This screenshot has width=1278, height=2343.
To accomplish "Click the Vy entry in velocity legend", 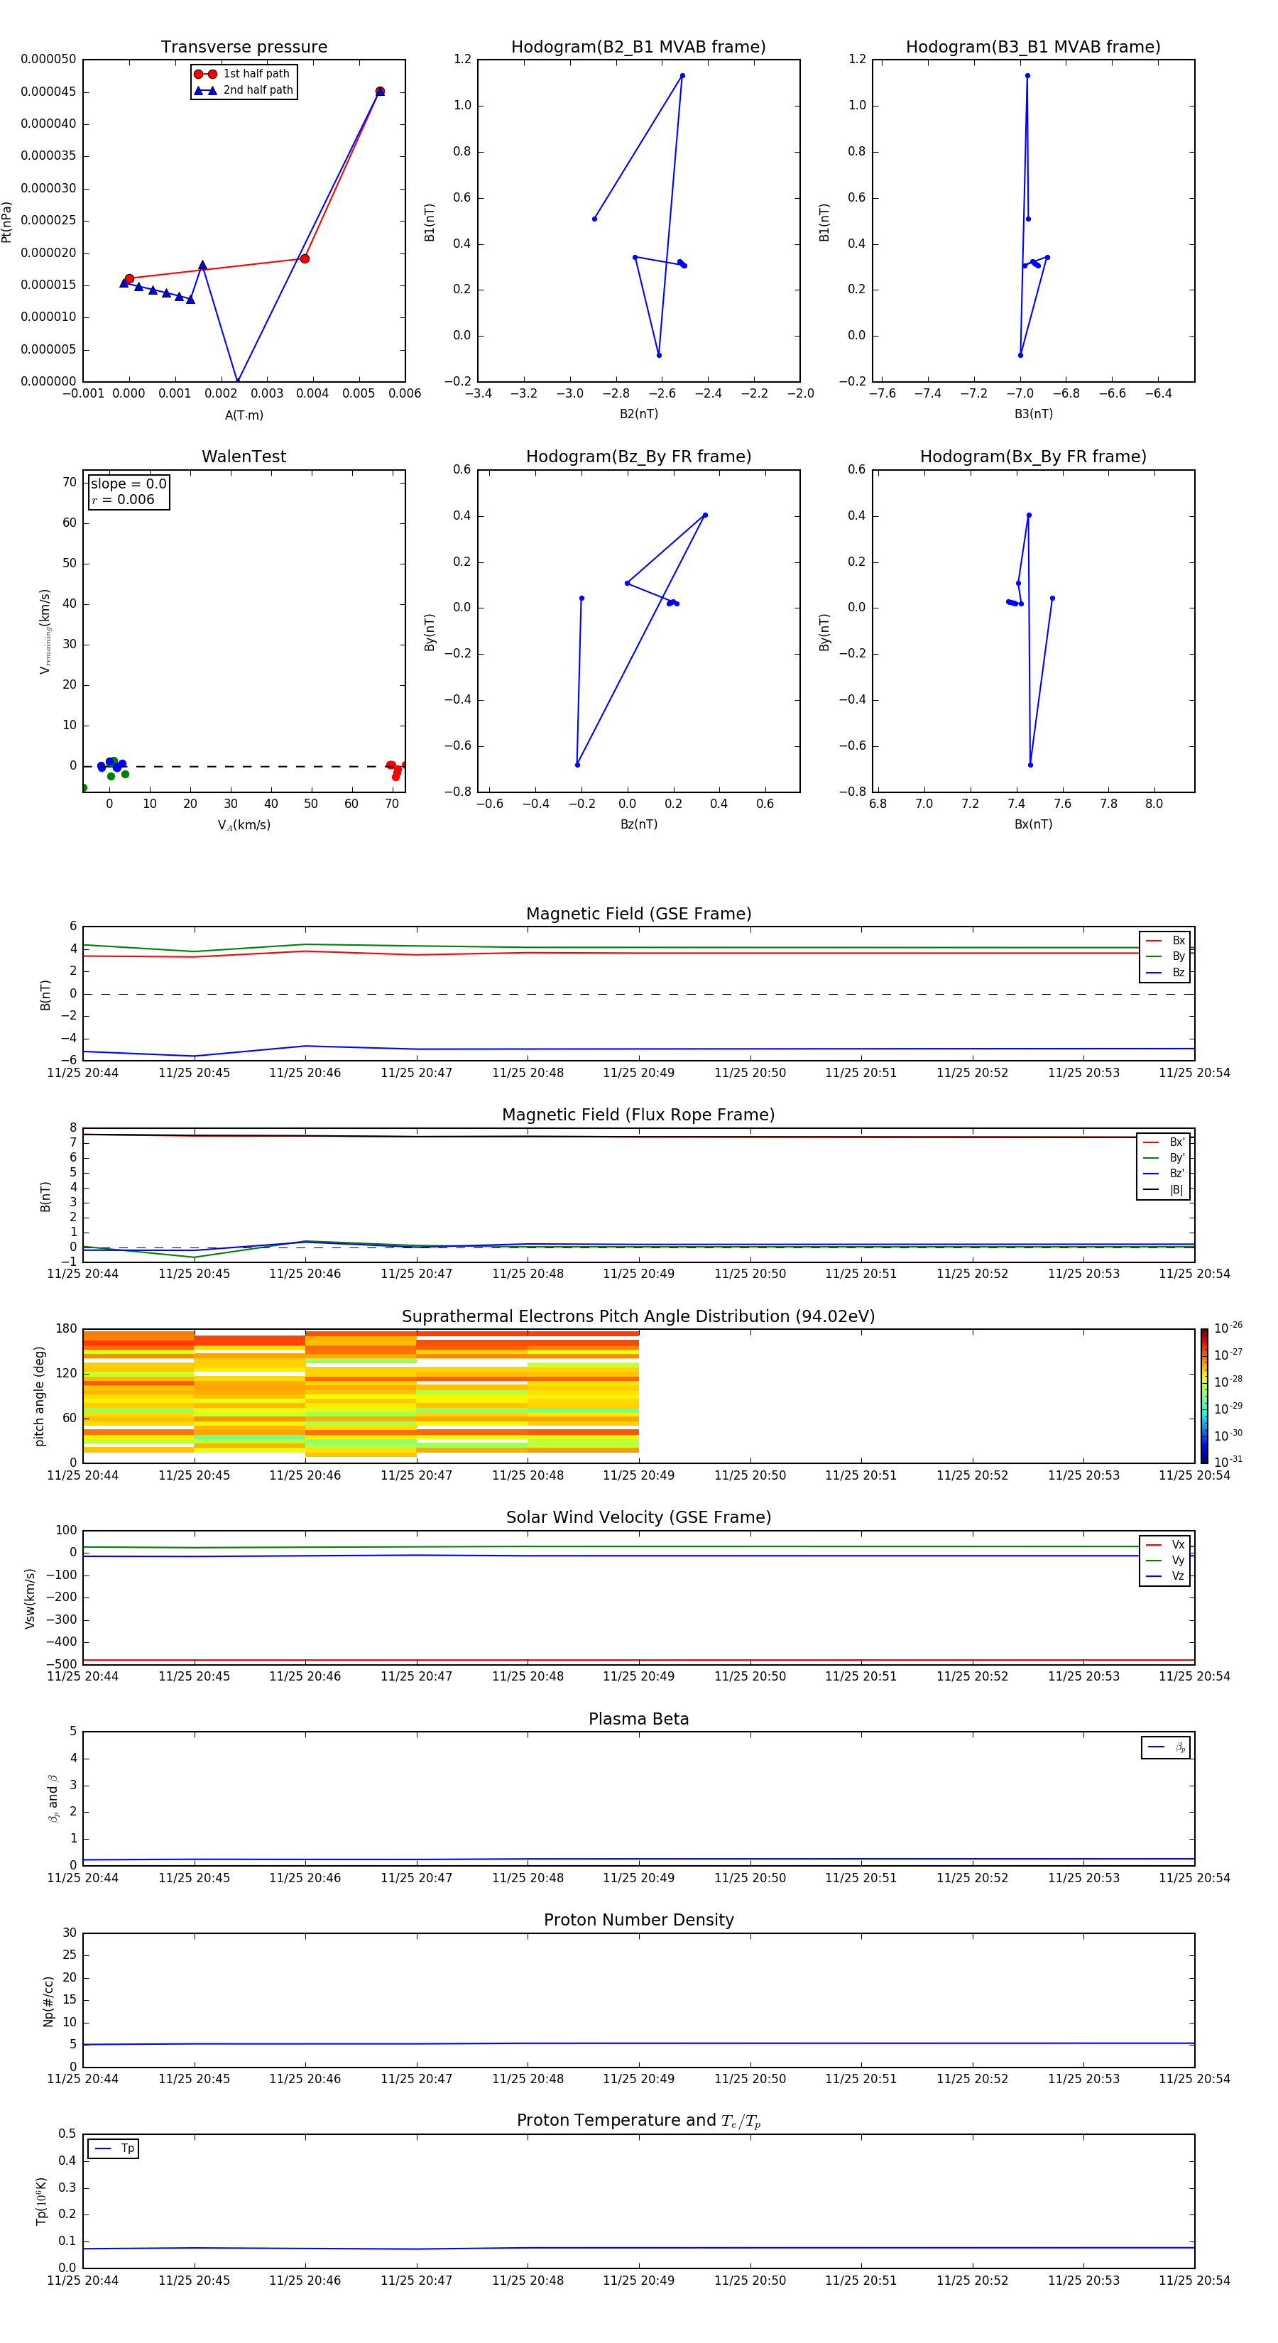I will click(1165, 1560).
